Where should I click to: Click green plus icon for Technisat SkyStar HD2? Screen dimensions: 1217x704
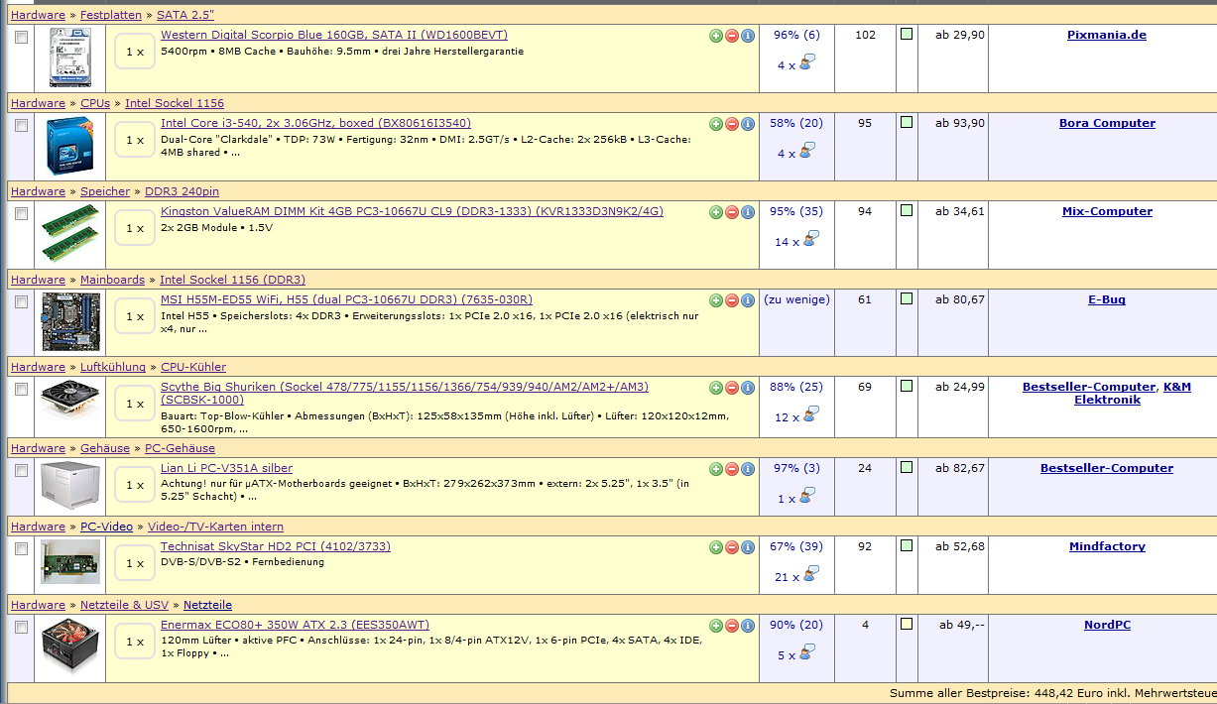tap(716, 547)
